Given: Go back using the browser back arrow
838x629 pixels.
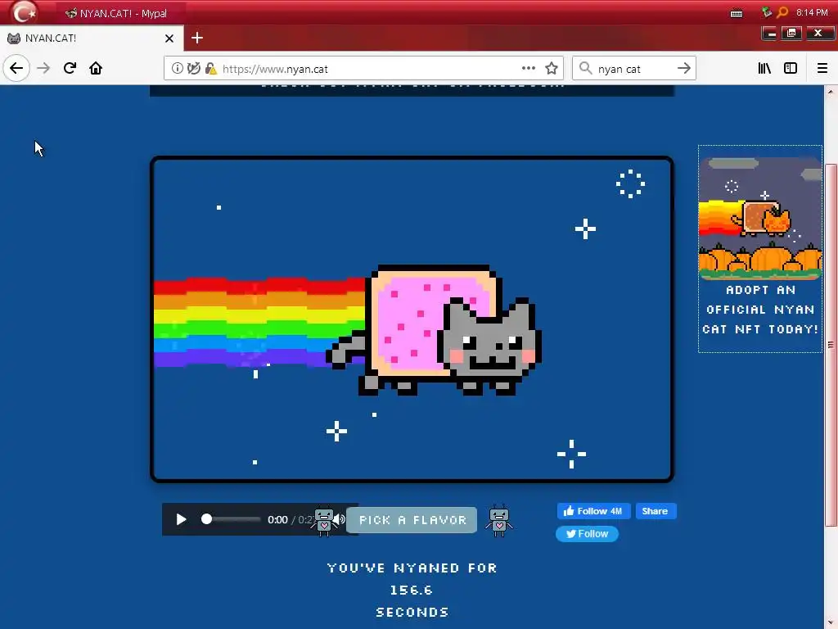Looking at the screenshot, I should (16, 69).
